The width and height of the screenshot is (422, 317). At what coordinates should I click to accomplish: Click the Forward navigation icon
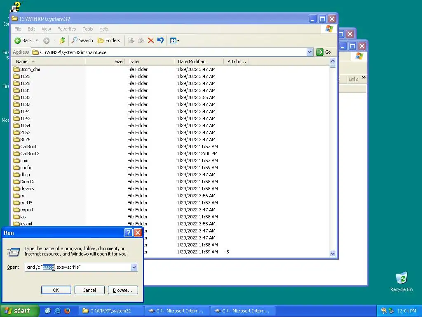(x=46, y=40)
